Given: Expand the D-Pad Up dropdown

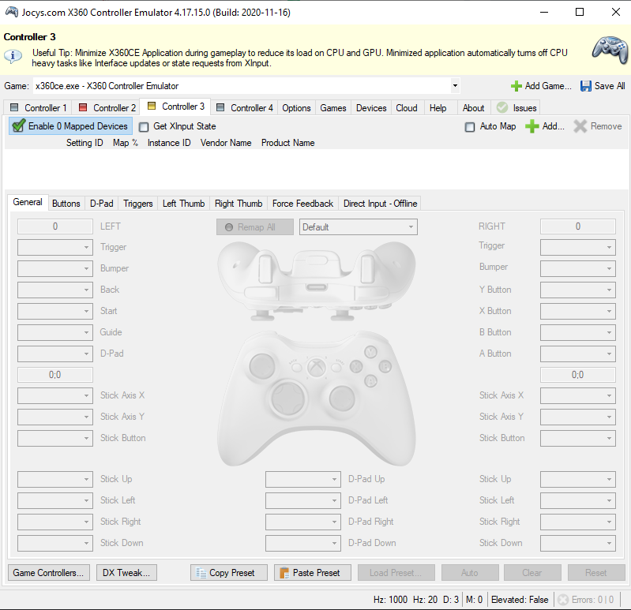Looking at the screenshot, I should point(303,479).
